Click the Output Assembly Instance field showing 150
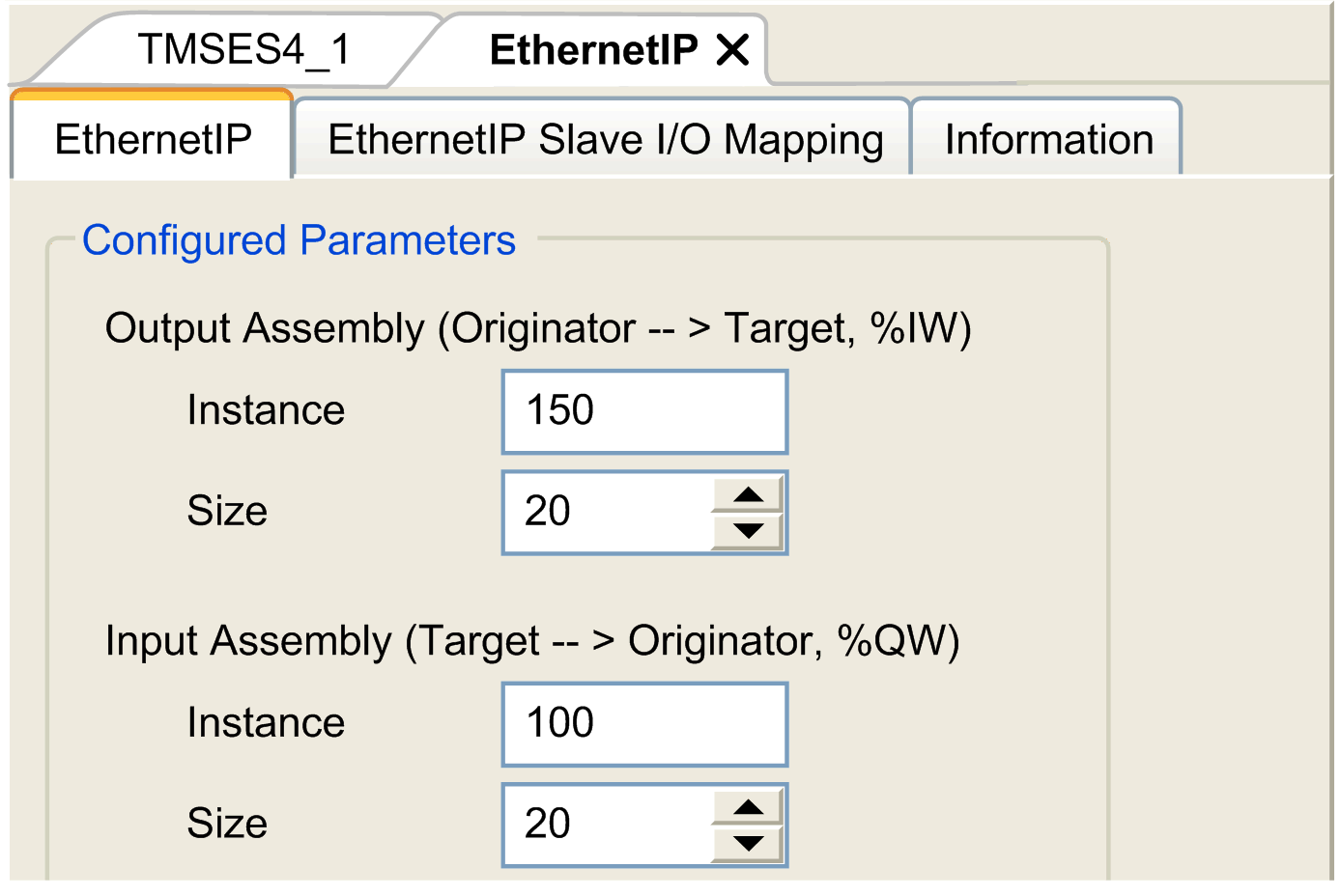Viewport: 1341px width, 896px height. click(644, 411)
